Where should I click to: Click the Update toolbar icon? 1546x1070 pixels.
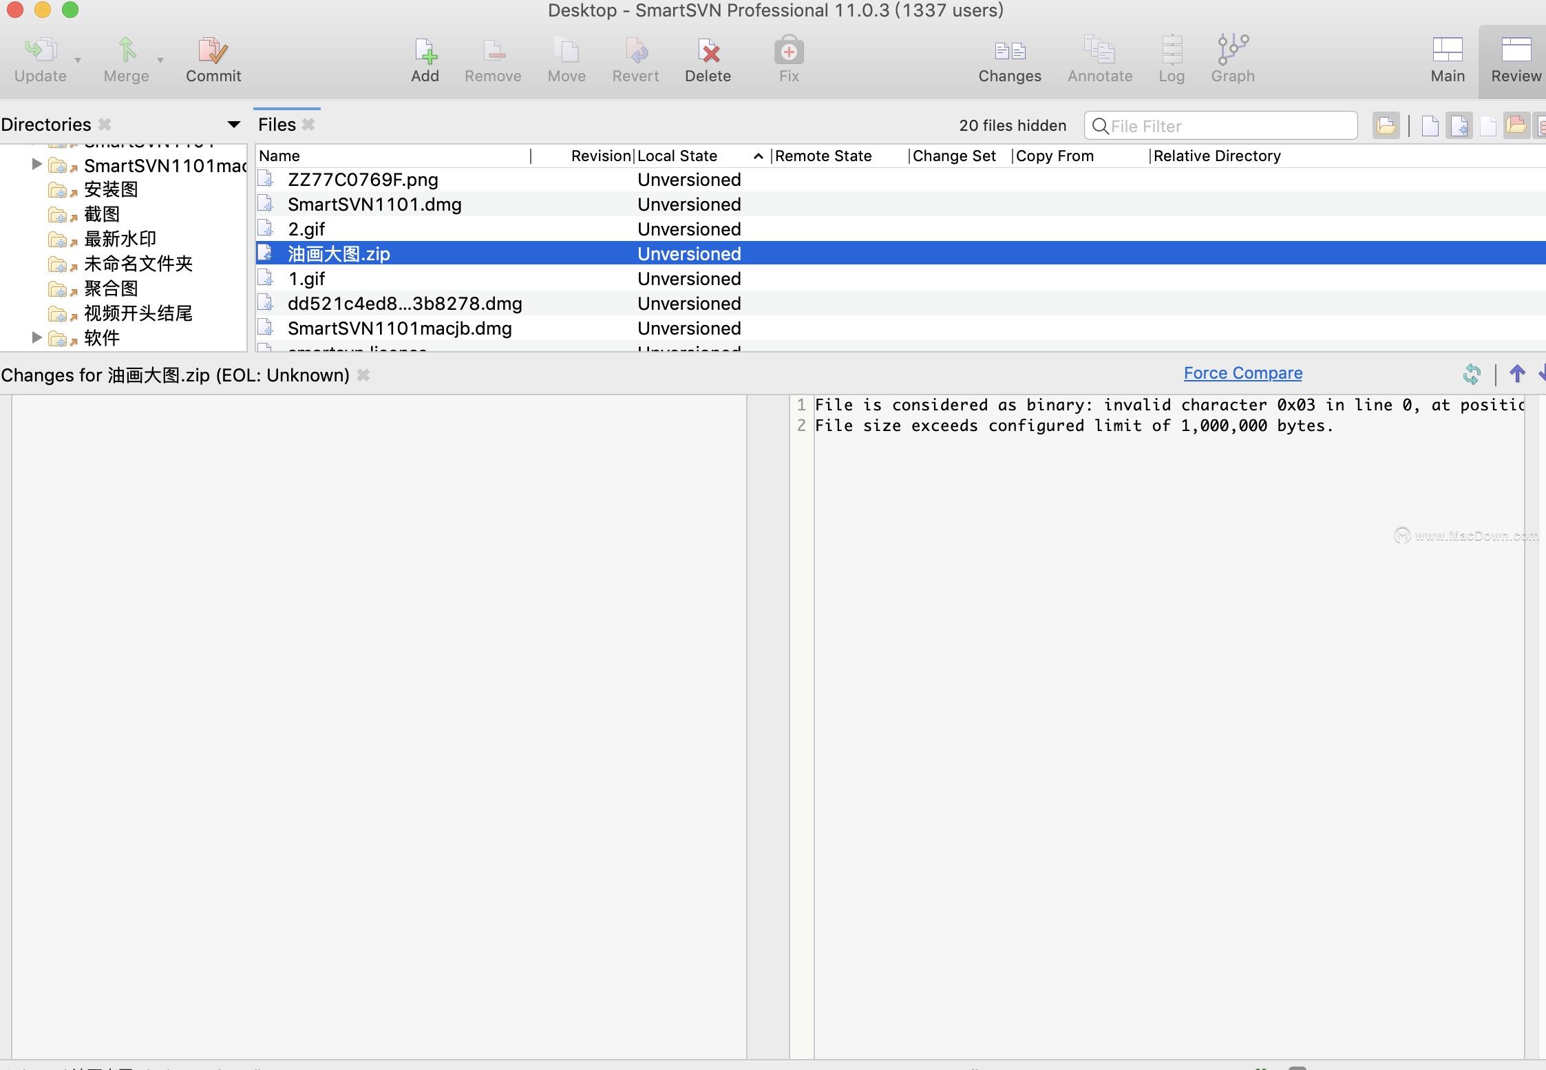(x=40, y=50)
